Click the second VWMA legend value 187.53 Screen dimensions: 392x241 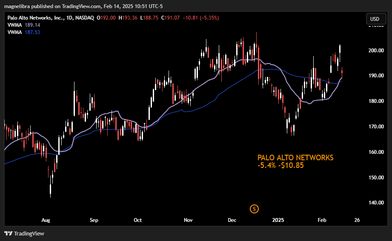tap(32, 32)
